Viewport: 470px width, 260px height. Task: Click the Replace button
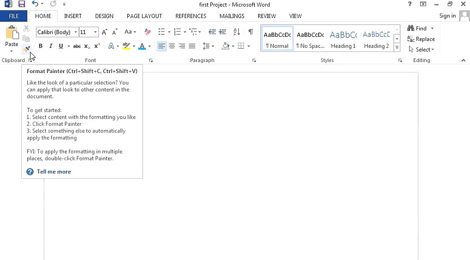(x=421, y=39)
